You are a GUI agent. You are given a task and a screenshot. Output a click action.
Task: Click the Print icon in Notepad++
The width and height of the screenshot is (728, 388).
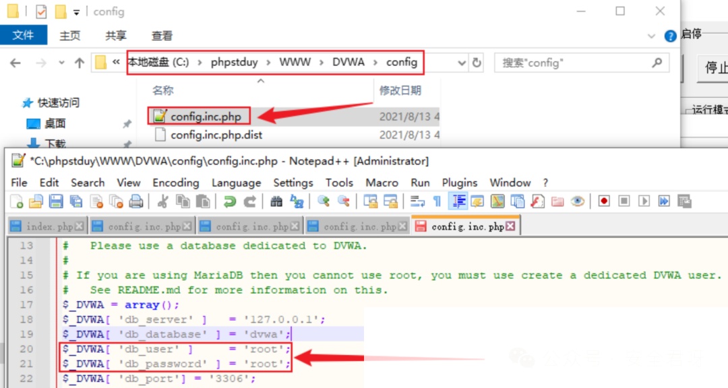pos(136,201)
